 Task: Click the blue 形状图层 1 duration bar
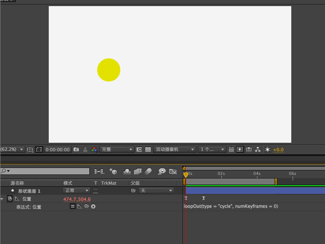click(x=255, y=191)
